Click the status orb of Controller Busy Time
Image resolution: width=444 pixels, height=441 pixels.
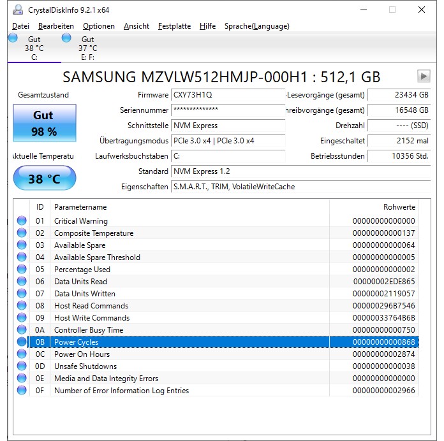click(x=22, y=330)
